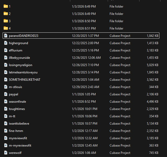The image size is (167, 157).
Task: Select the seasonfinale project name
Action: [18, 102]
